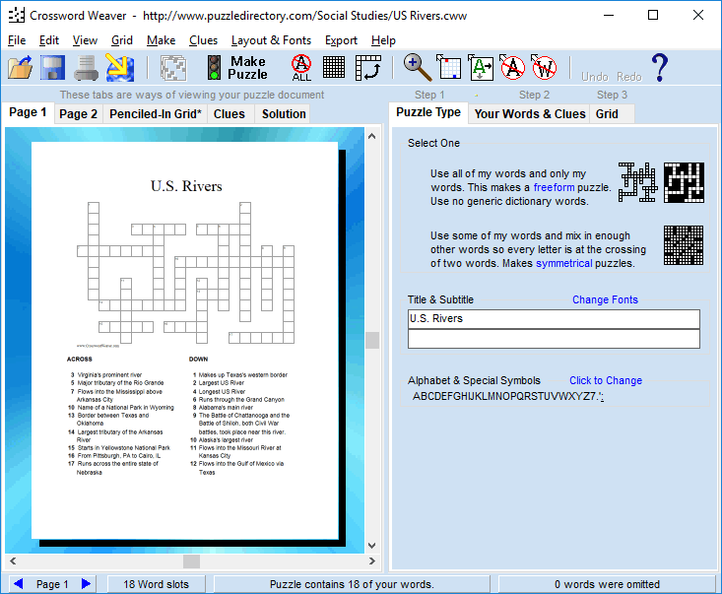
Task: Go to next page using right arrow
Action: pyautogui.click(x=87, y=584)
